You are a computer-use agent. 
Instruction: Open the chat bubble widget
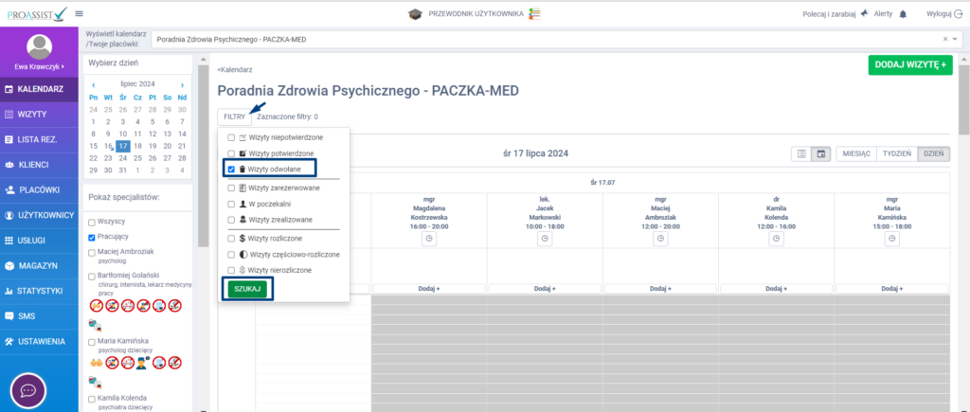[29, 390]
